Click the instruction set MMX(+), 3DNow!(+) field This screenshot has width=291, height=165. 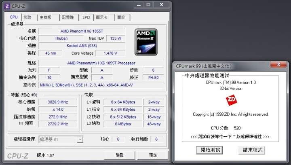[101, 85]
